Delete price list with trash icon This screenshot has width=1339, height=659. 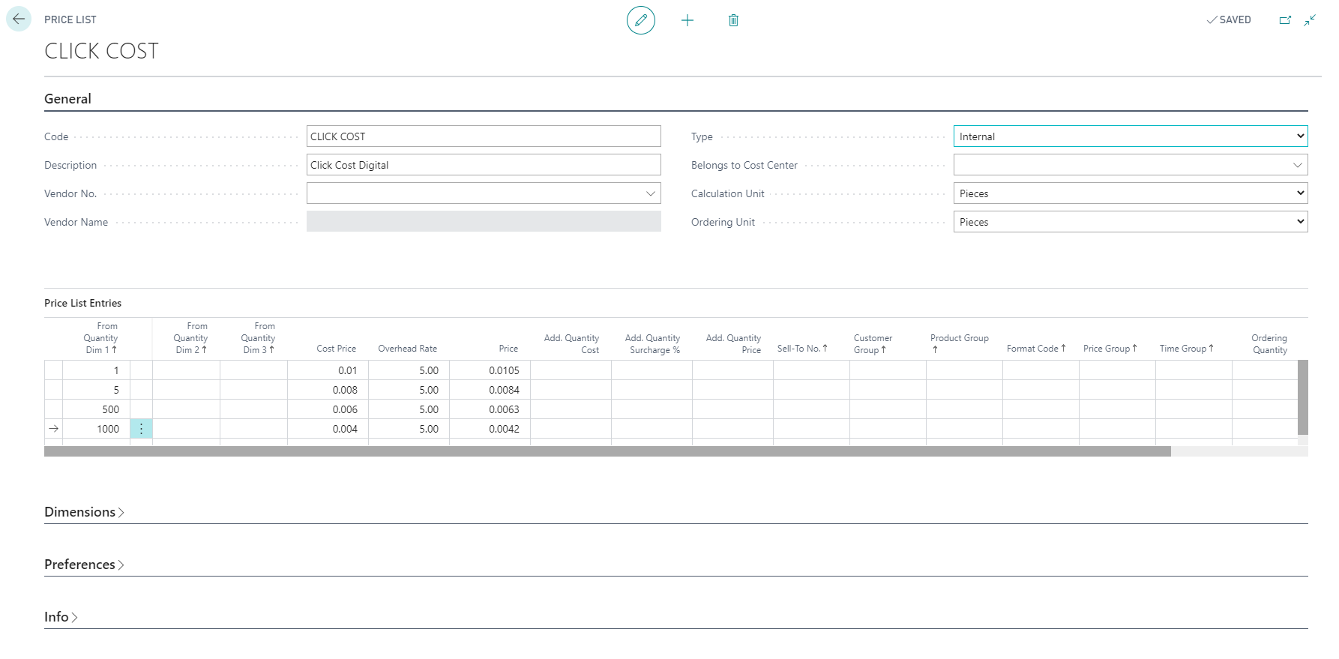tap(733, 20)
